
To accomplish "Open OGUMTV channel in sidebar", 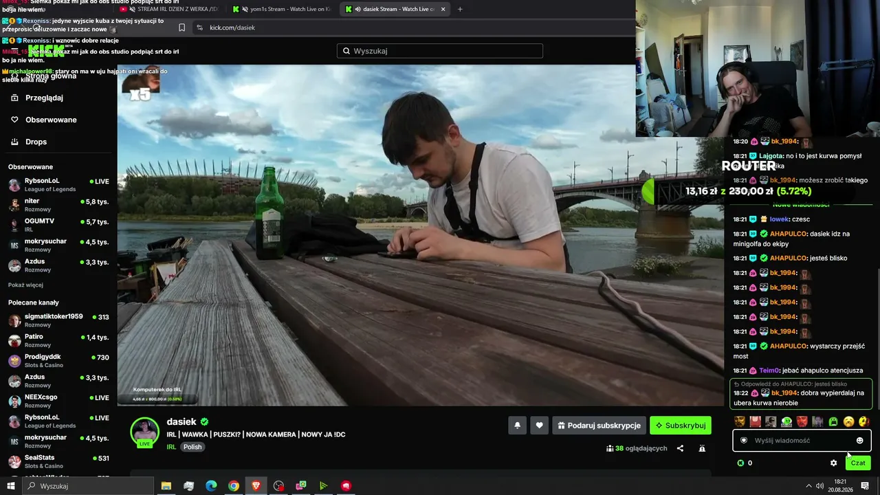I will pos(58,224).
